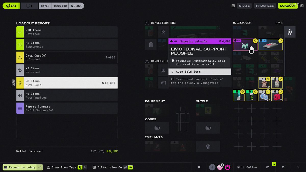Click the checkmark beside Return to Lobby
This screenshot has width=306, height=172.
click(x=40, y=167)
